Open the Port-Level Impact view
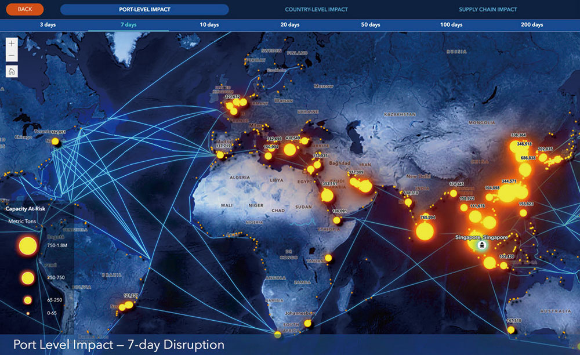The width and height of the screenshot is (580, 355). (144, 9)
